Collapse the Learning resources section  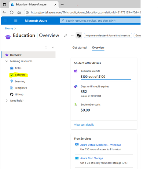pyautogui.click(x=7, y=61)
